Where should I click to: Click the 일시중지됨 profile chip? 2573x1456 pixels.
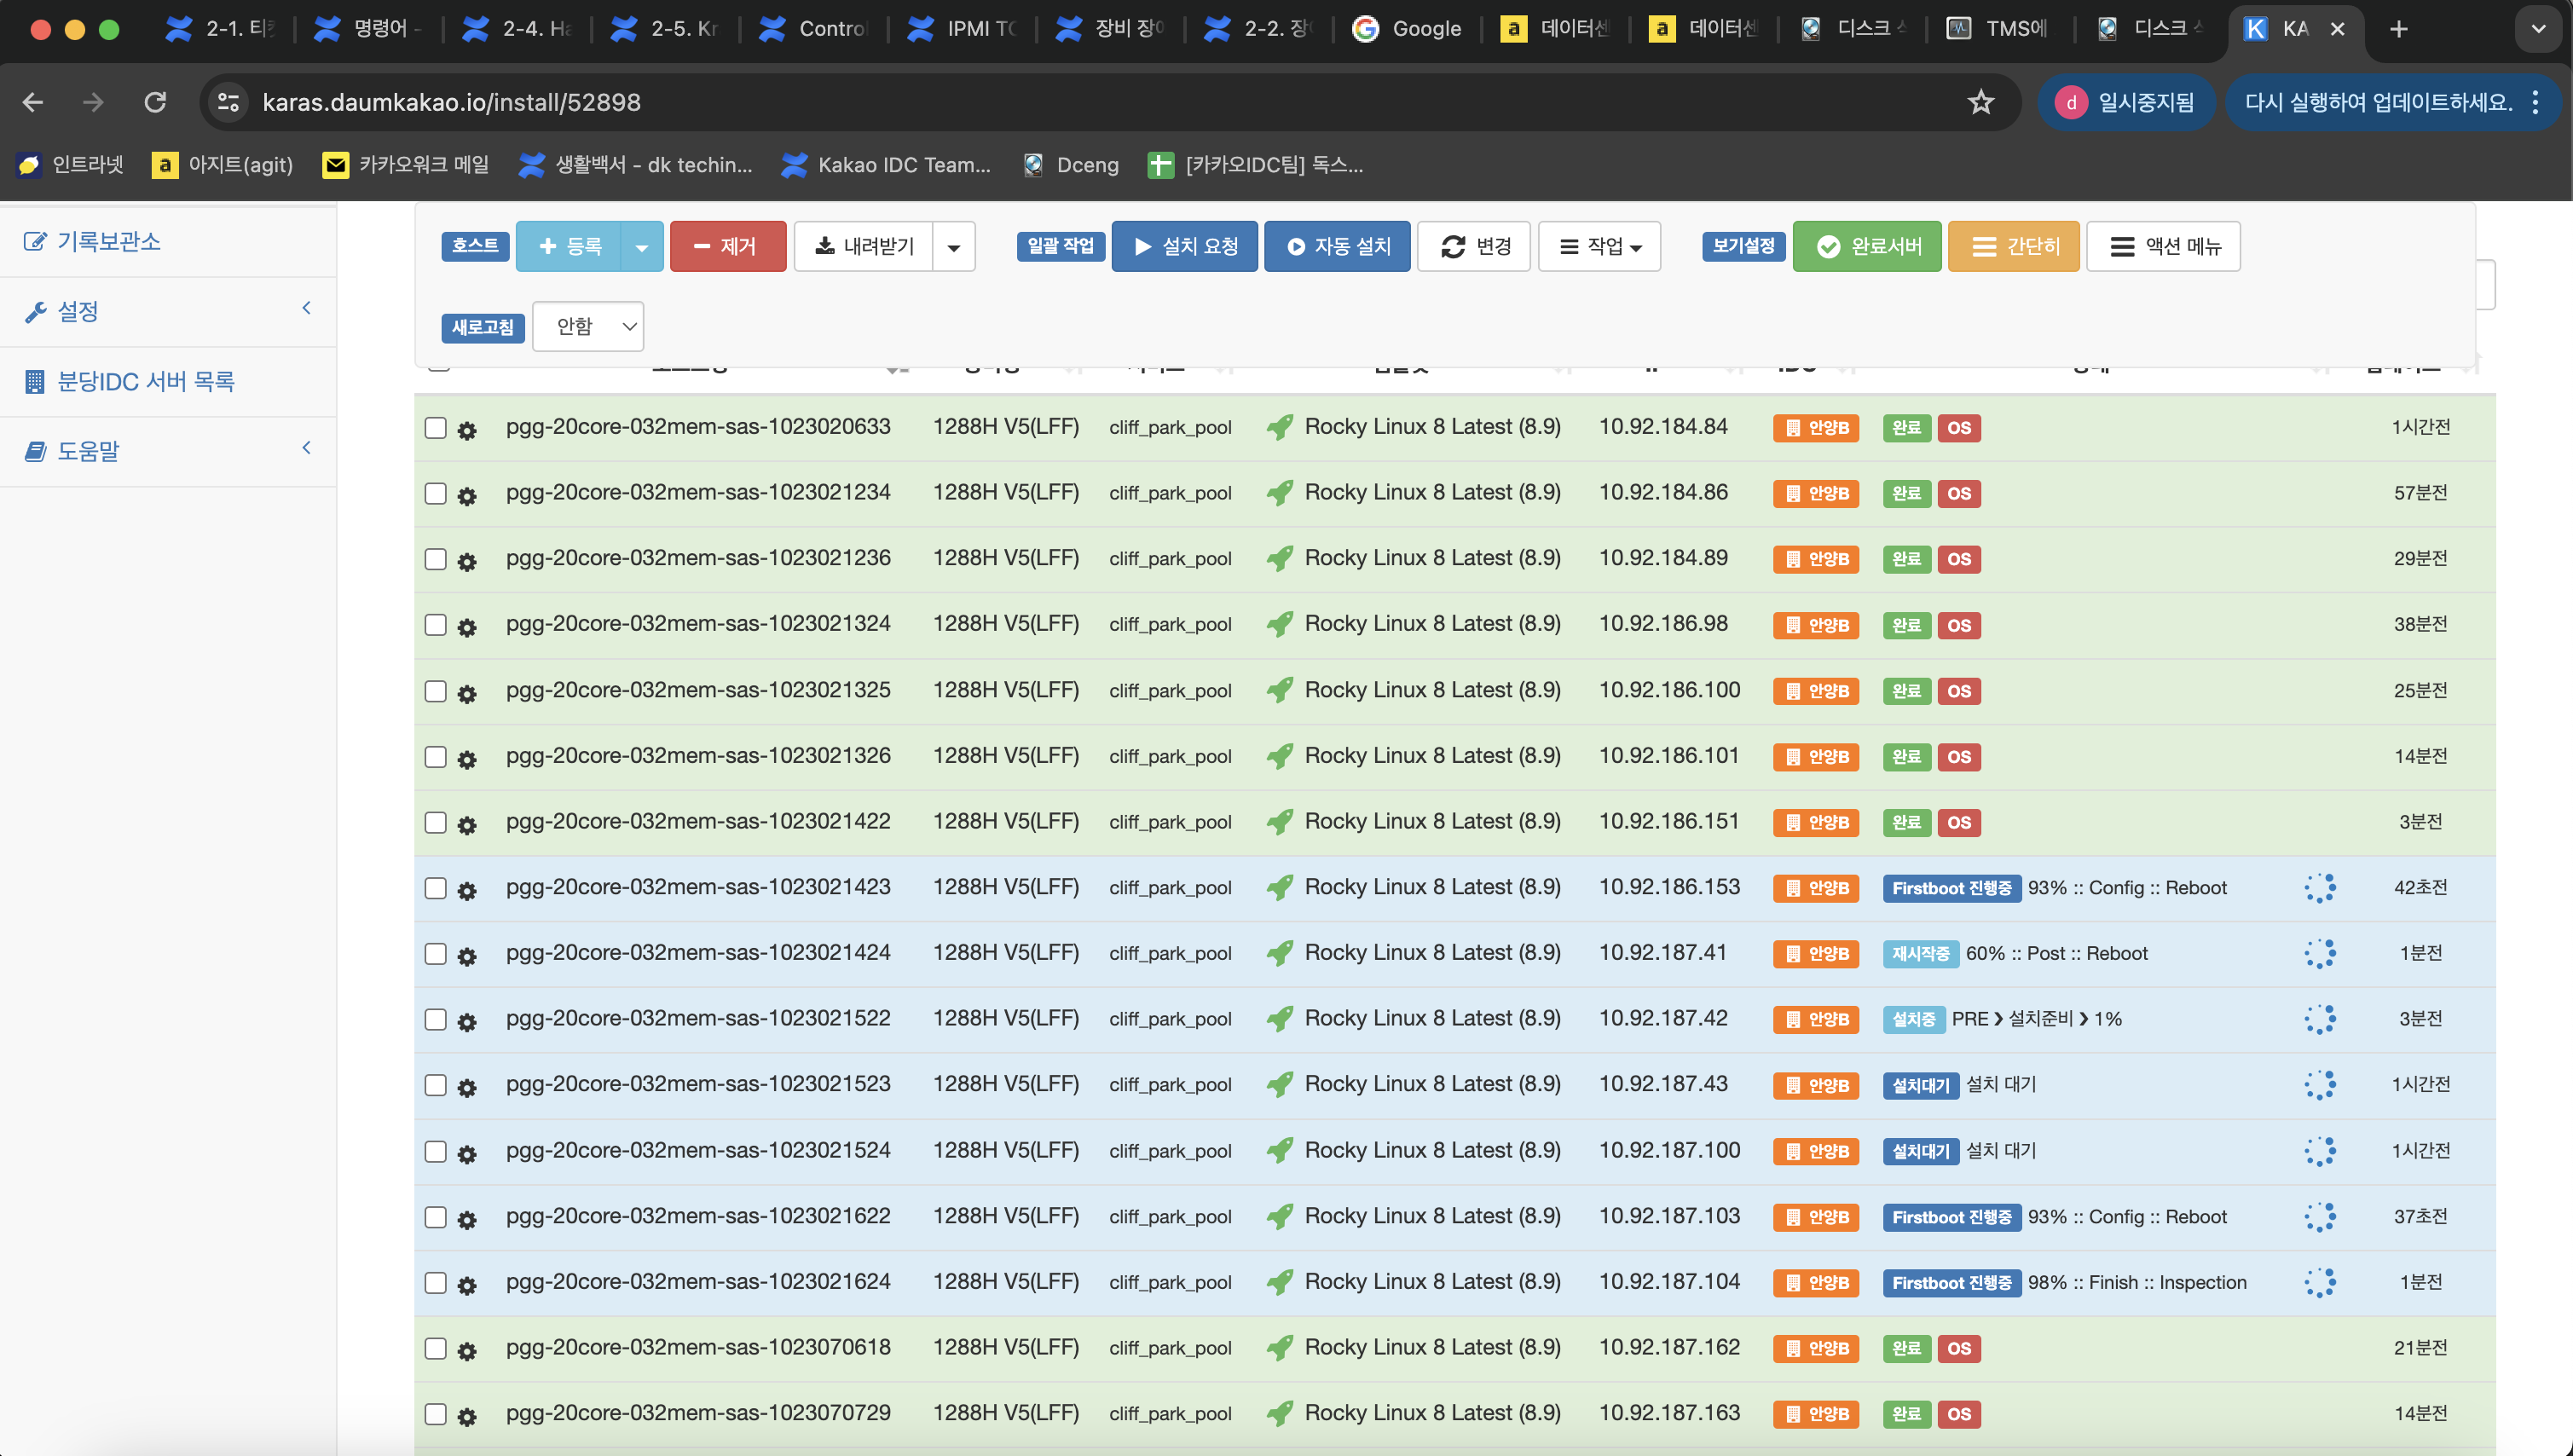coord(2126,102)
